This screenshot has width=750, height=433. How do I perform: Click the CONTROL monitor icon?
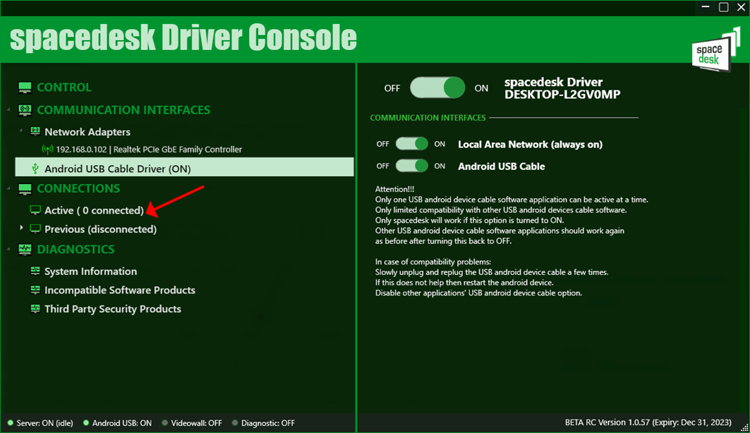(25, 87)
